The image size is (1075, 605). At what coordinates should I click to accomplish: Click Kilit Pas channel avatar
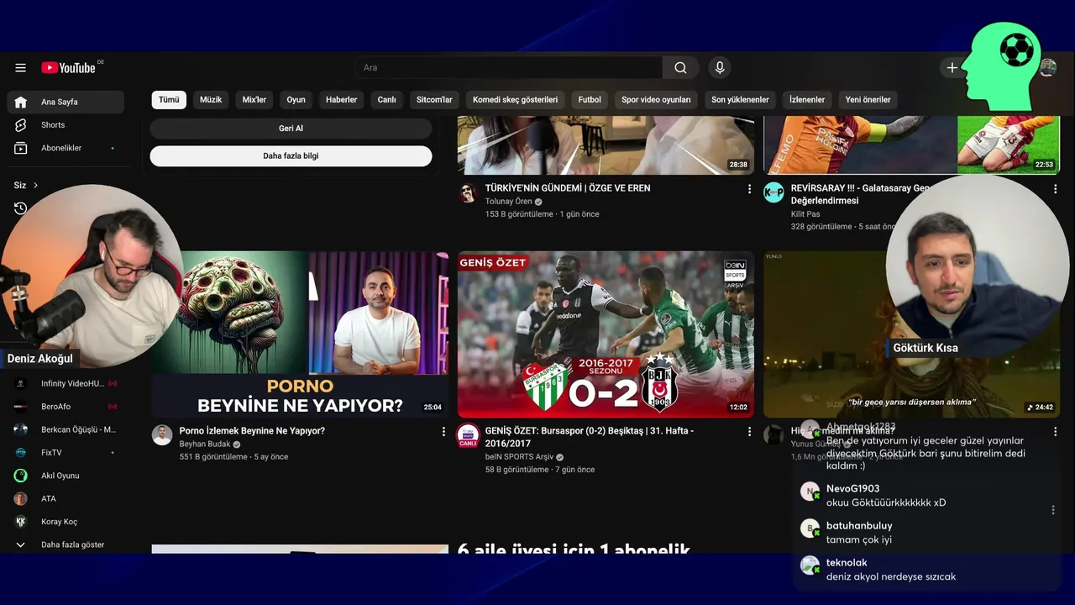click(773, 192)
